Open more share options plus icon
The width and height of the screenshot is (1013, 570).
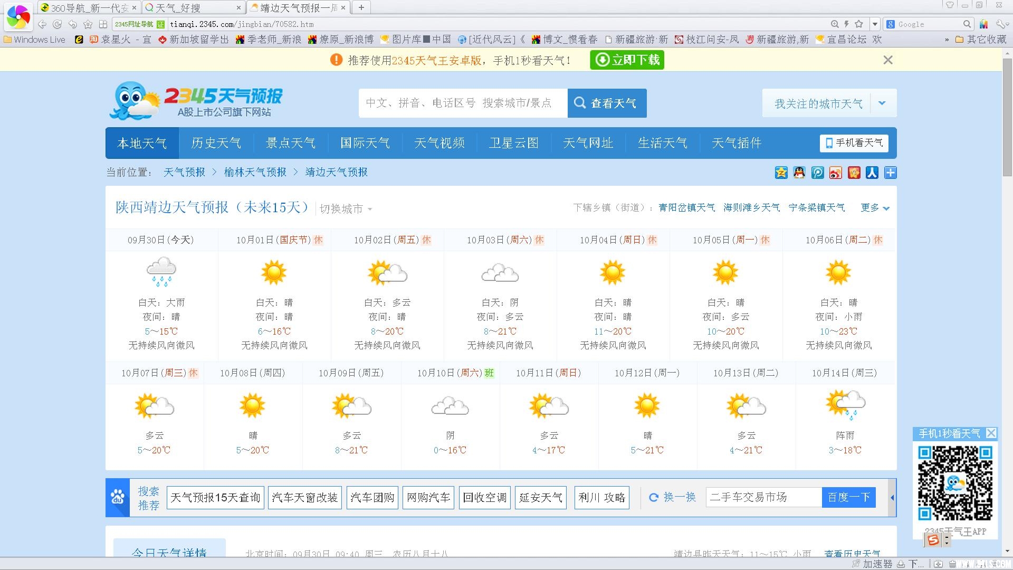click(x=891, y=173)
